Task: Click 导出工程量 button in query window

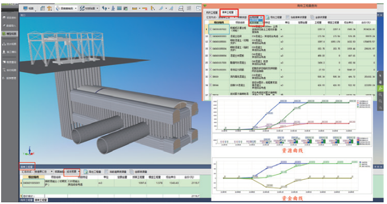Action: coord(273,17)
